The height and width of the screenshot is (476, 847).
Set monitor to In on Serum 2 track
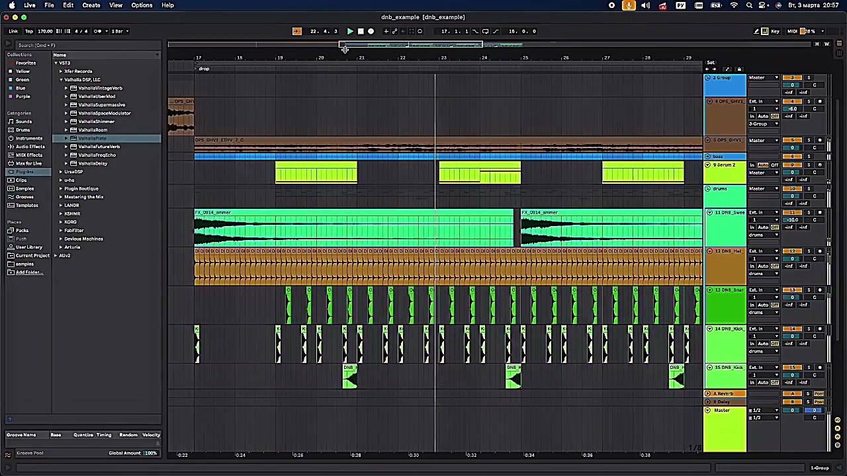click(x=752, y=165)
